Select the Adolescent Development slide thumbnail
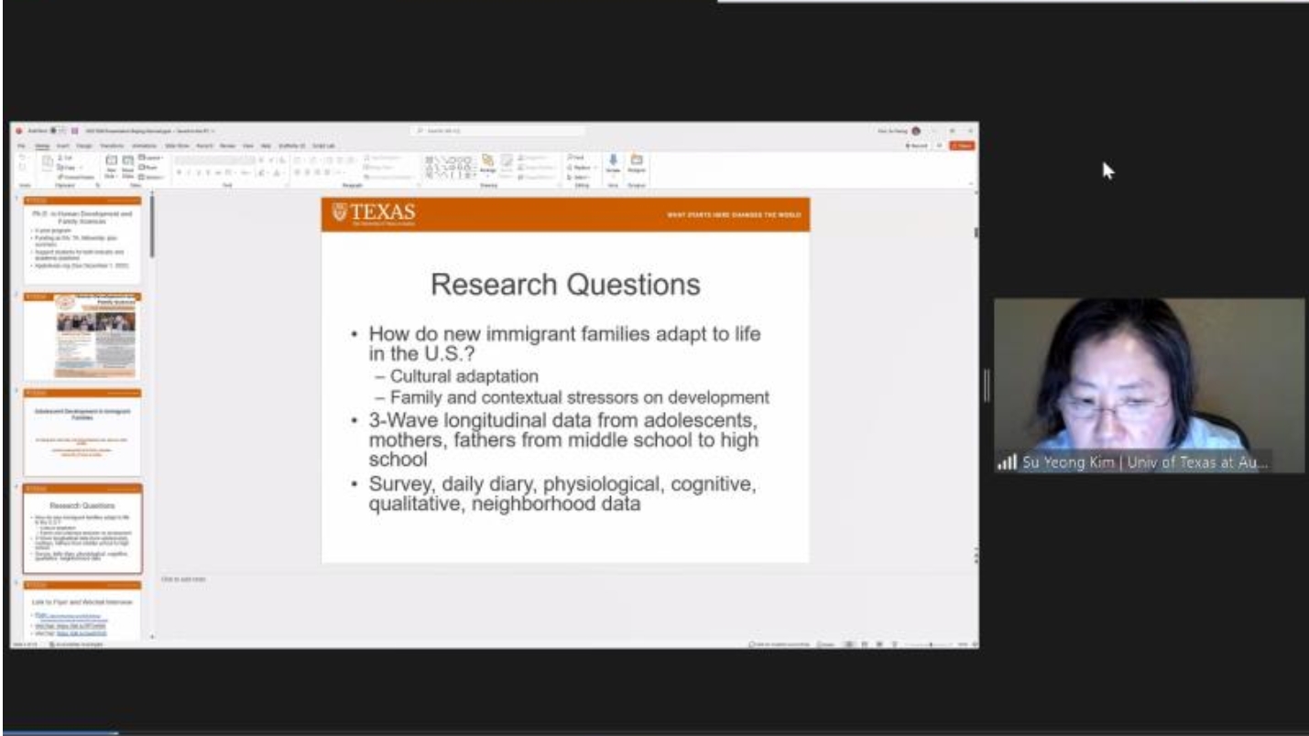This screenshot has width=1309, height=736. (82, 430)
